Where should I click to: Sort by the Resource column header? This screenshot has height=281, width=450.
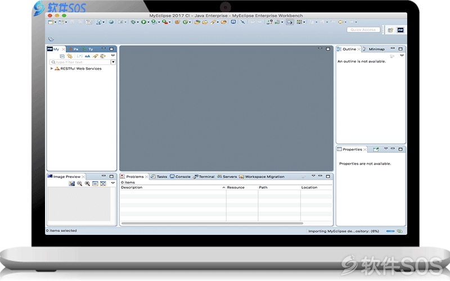pos(242,188)
